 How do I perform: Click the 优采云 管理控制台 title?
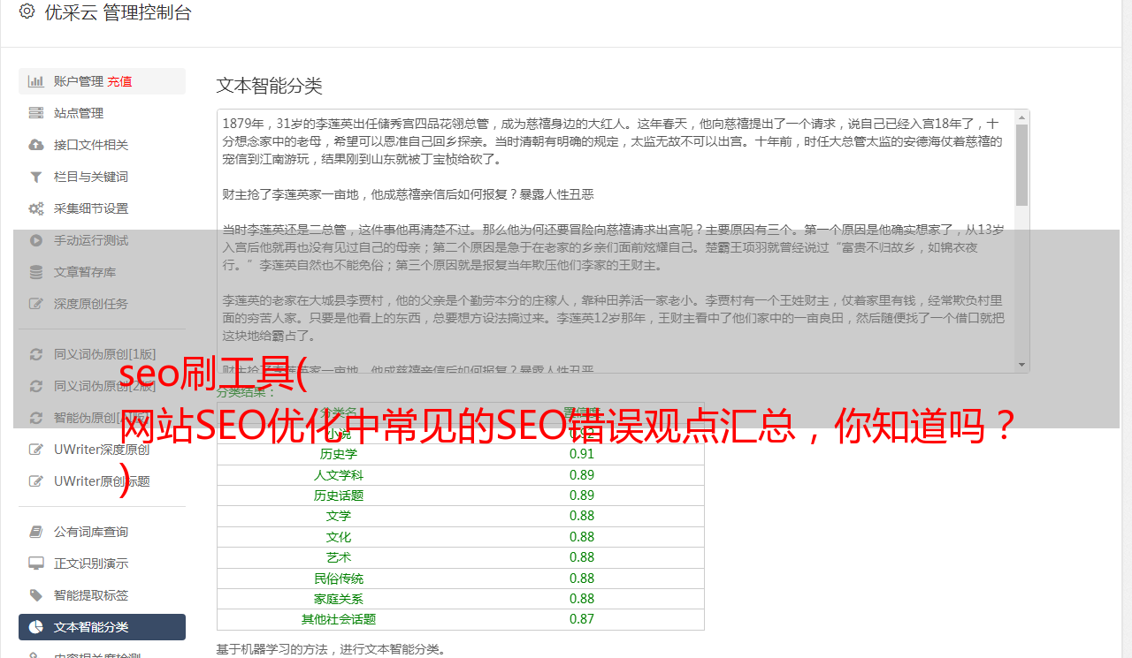point(118,12)
